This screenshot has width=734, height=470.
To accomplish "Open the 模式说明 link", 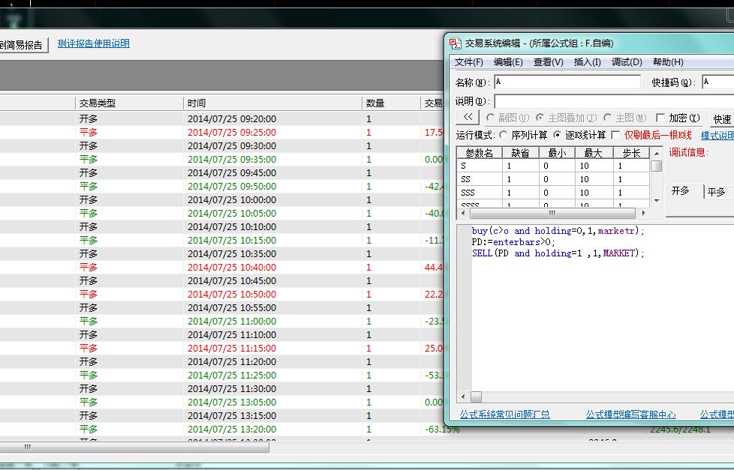I will (x=717, y=136).
